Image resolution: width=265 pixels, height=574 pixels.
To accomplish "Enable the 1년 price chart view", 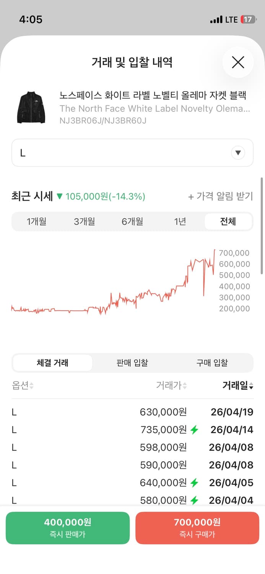I will tap(180, 221).
